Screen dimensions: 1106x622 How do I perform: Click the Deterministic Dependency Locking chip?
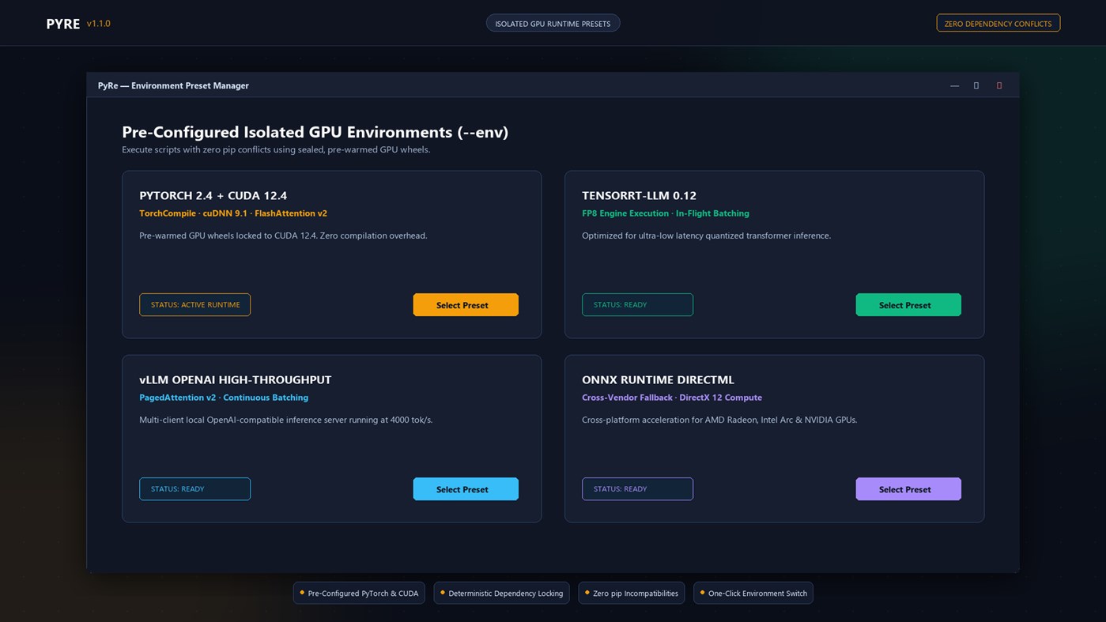point(501,594)
